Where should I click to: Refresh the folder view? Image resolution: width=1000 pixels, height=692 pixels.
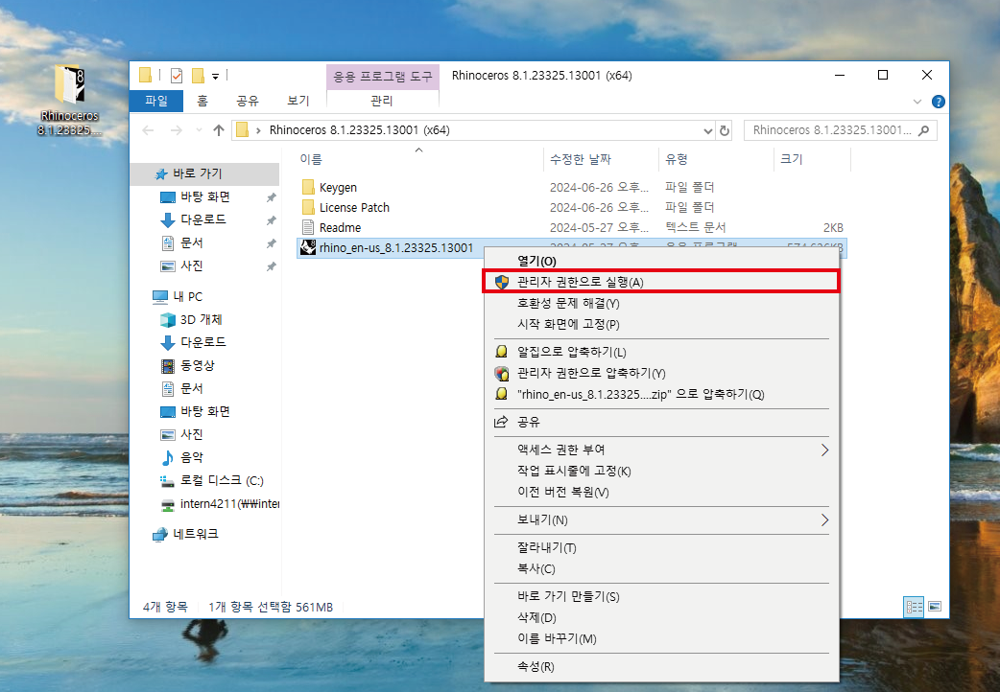(x=724, y=130)
